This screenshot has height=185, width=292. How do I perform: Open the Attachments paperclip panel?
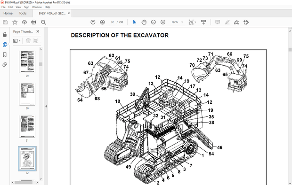point(5,64)
